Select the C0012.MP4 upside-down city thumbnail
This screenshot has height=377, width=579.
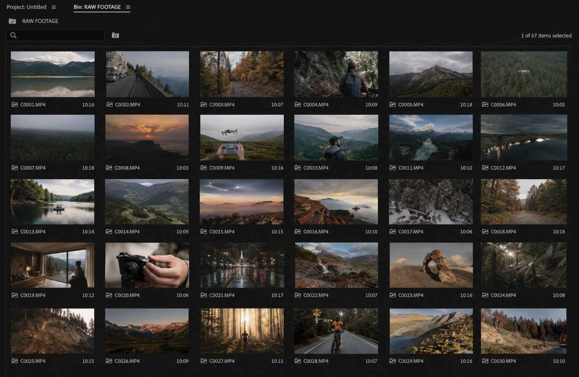click(x=524, y=138)
